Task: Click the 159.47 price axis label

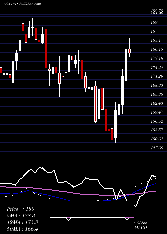Action: 157,112
